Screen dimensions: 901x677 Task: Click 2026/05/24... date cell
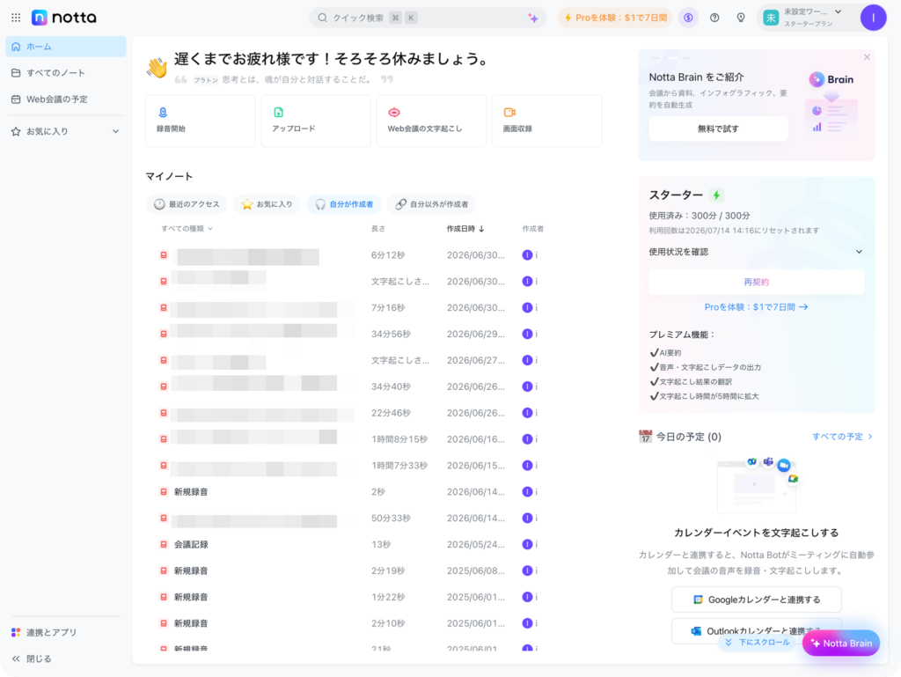(x=476, y=544)
